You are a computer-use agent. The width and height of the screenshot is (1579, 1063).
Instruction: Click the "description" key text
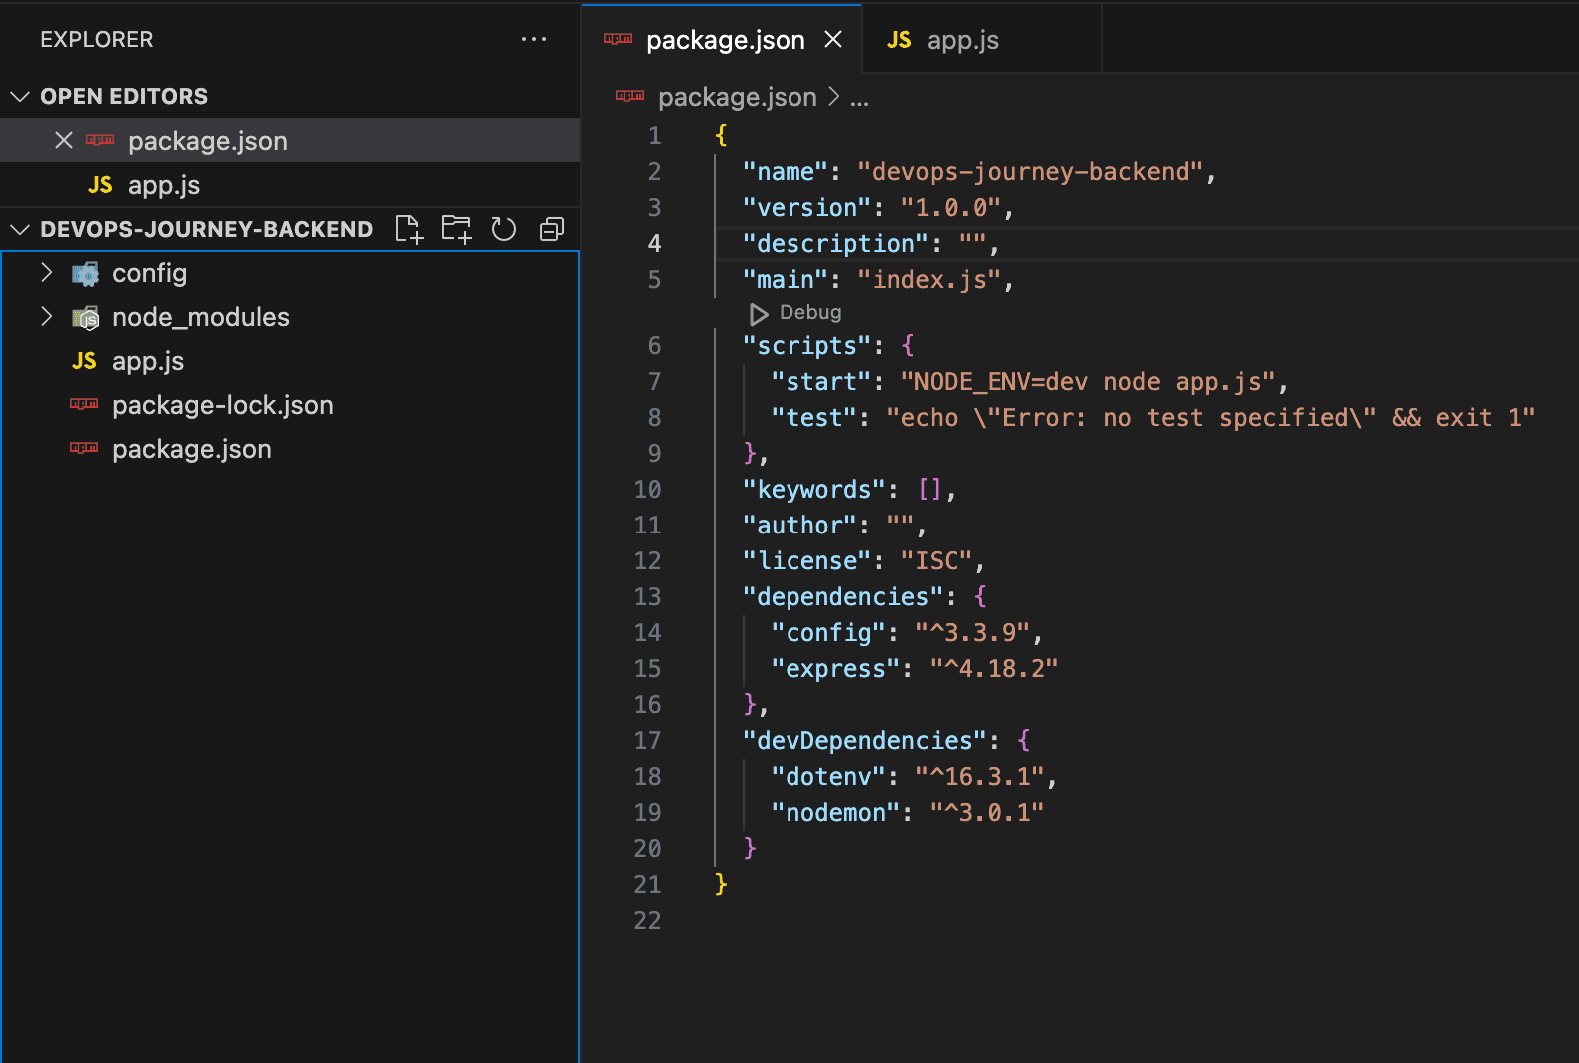pos(836,244)
